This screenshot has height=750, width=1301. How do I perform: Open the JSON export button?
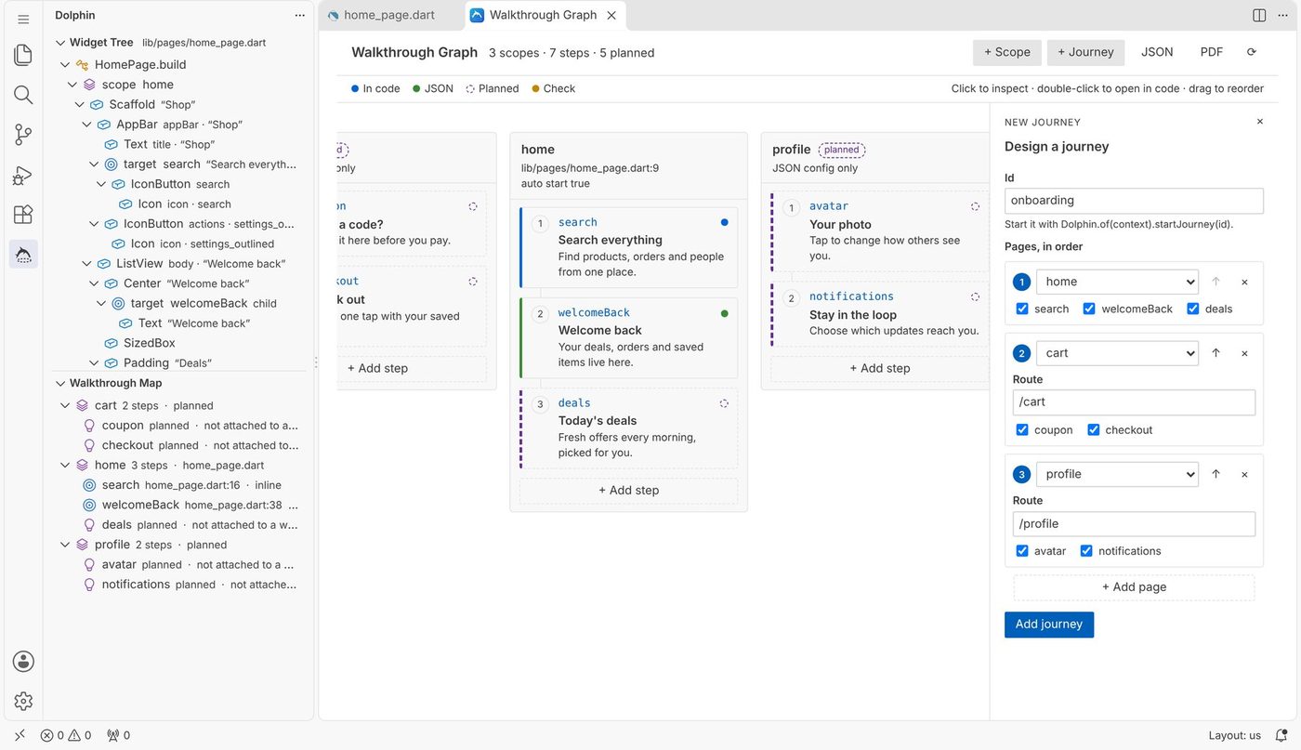(1157, 52)
